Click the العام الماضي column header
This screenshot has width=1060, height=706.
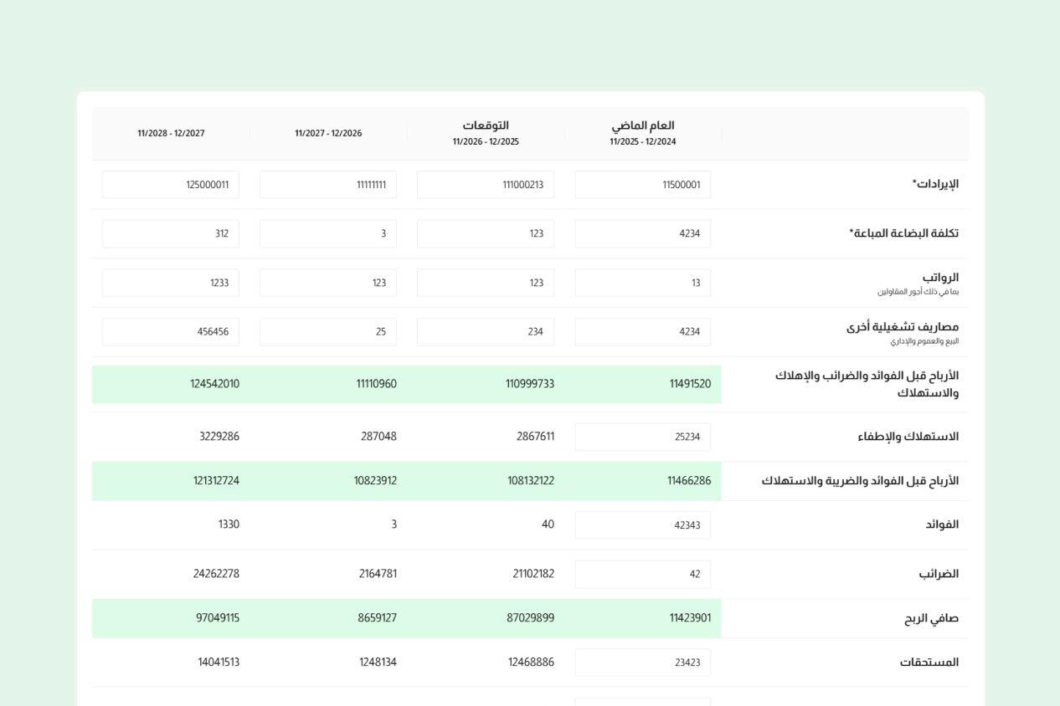[642, 126]
